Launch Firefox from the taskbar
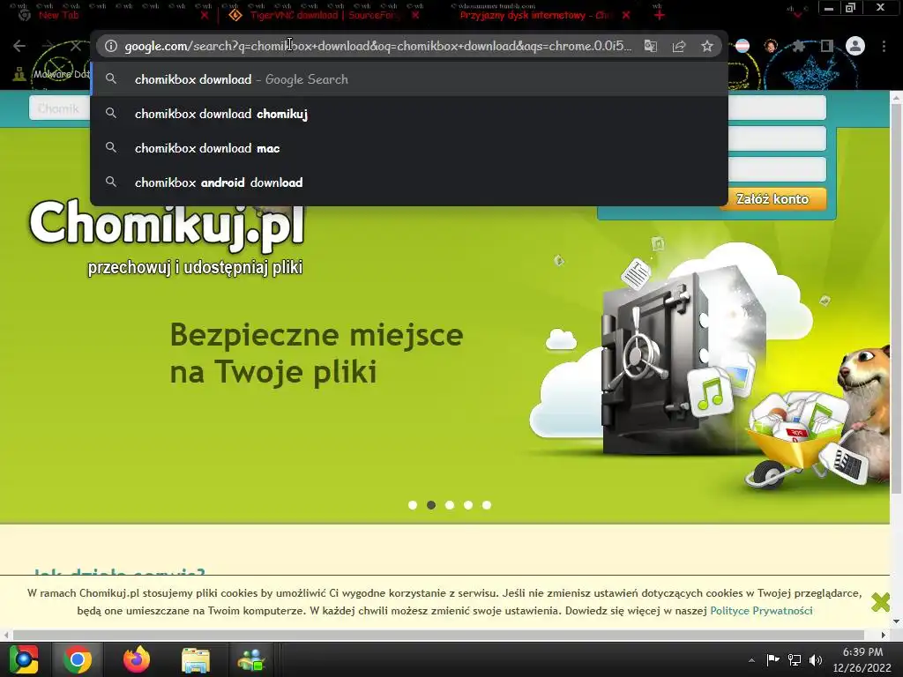This screenshot has height=677, width=903. 137,659
